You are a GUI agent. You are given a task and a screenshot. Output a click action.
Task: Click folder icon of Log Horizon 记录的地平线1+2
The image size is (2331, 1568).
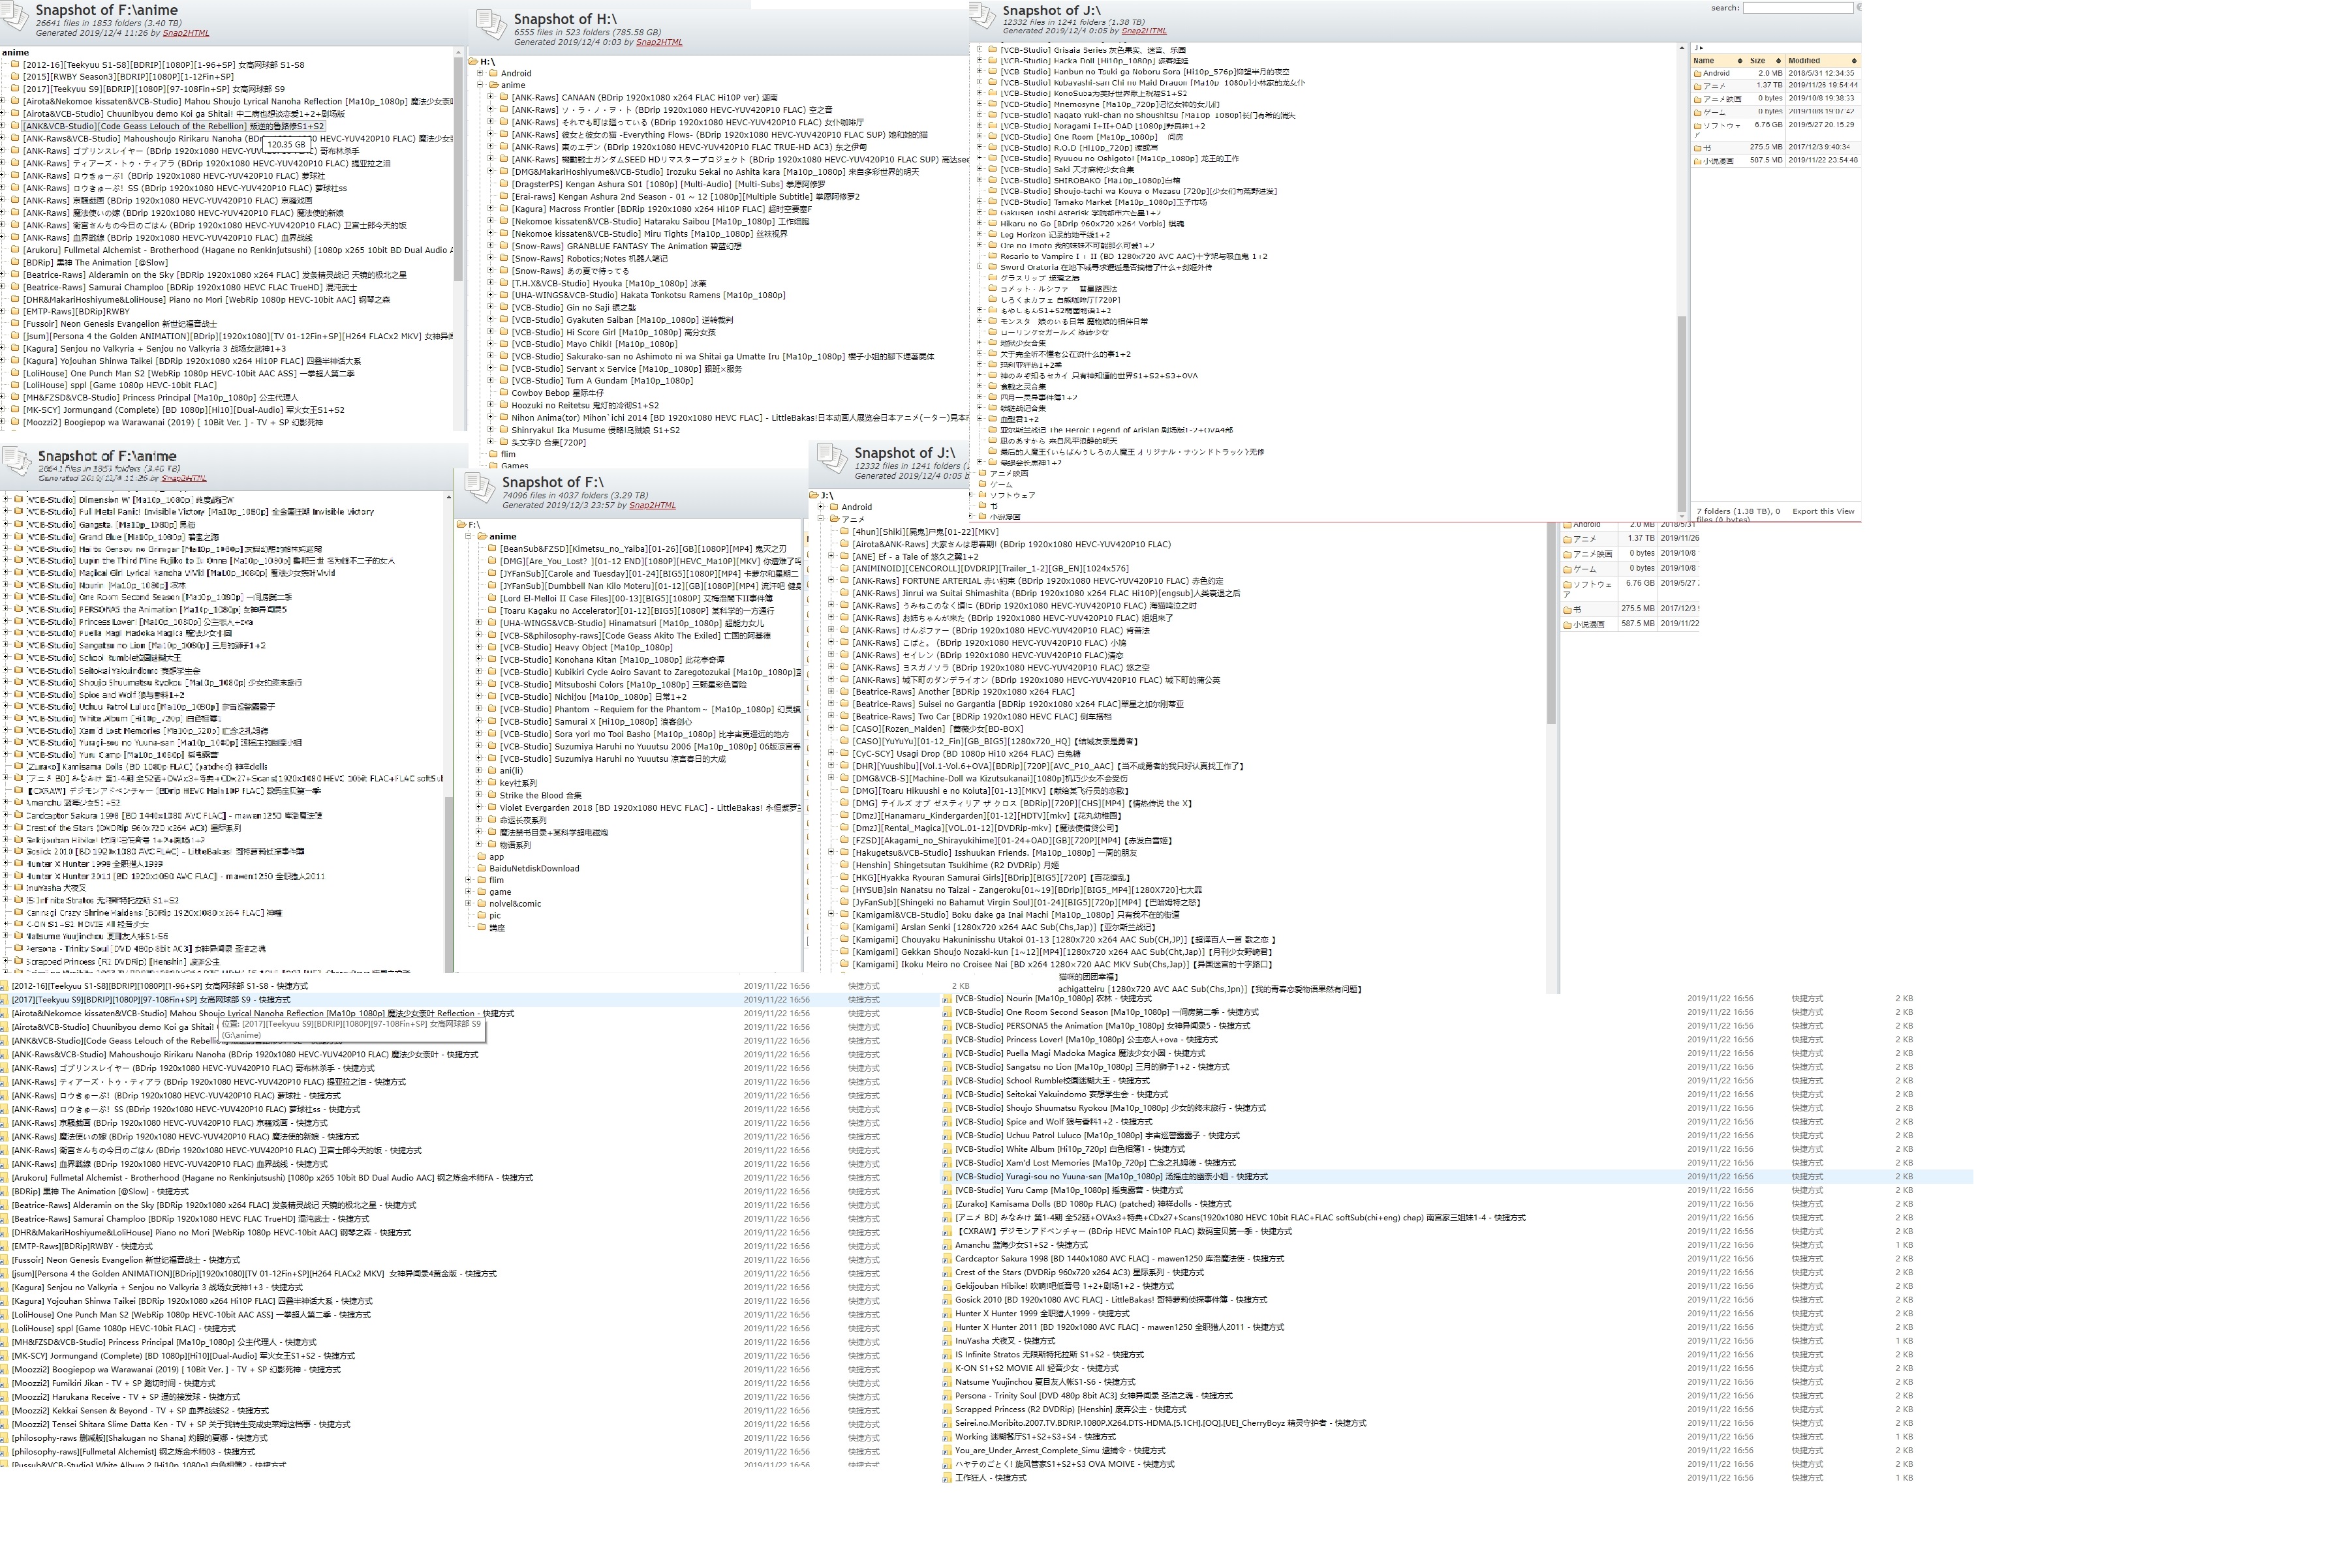[x=993, y=234]
